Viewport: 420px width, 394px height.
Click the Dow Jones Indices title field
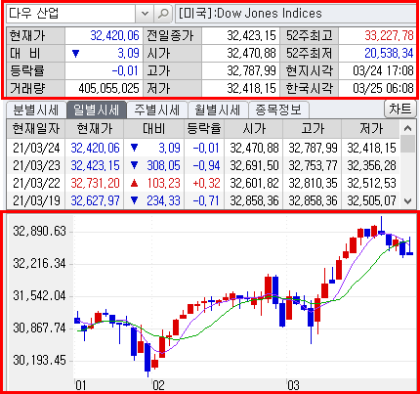[x=295, y=14]
